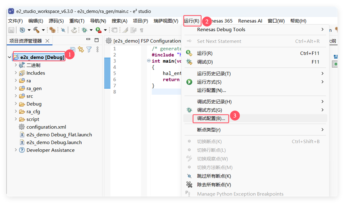Screen dimensions: 344x203
Task: Open the 项目(P) menu
Action: [x=140, y=21]
